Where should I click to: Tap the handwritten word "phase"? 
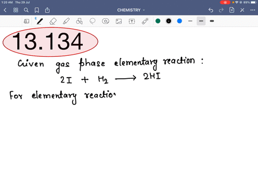point(92,64)
